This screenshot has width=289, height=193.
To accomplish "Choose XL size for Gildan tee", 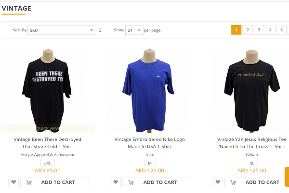I will point(252,163).
